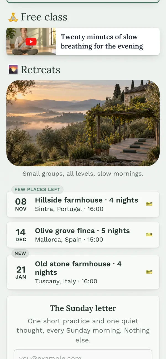The width and height of the screenshot is (166, 359).
Task: Select the 'Hillside farmhouse · 4 nights' retreat
Action: (83, 204)
